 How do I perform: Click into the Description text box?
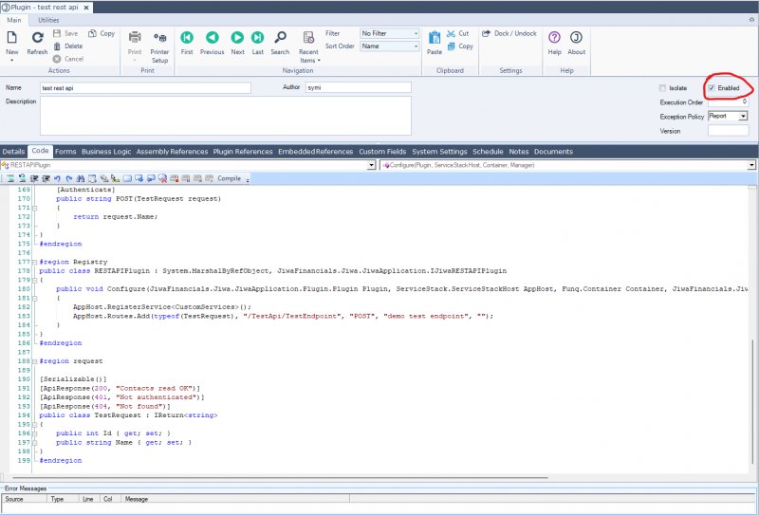tap(226, 115)
